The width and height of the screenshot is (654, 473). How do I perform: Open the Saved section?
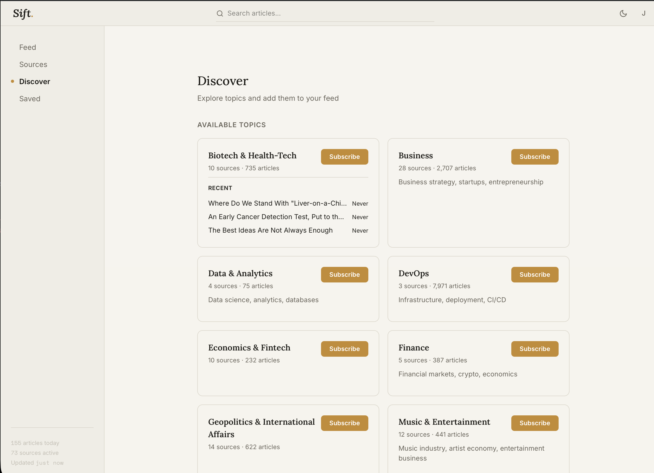30,98
